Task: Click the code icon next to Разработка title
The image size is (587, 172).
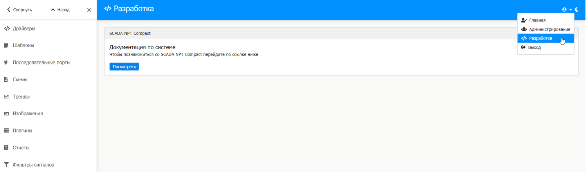Action: coord(108,9)
